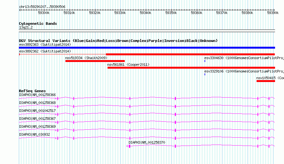Click the small blue esv3304630 marker
The width and height of the screenshot is (284, 164).
tap(205, 61)
